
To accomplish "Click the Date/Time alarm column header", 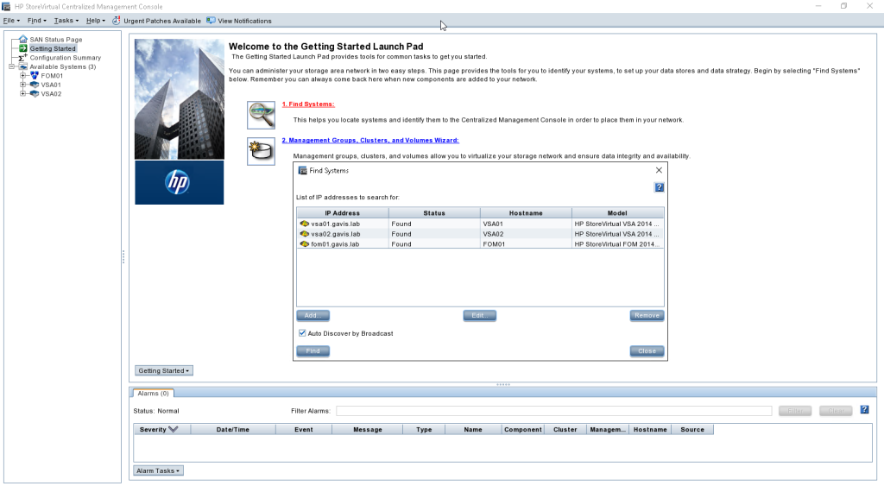I will pyautogui.click(x=233, y=430).
